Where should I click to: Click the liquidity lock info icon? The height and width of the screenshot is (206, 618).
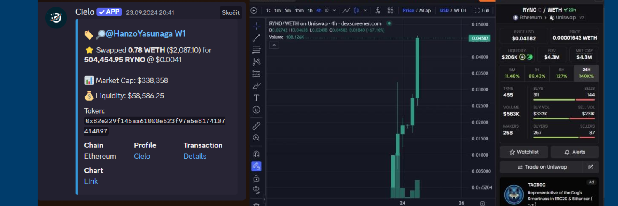pyautogui.click(x=522, y=57)
